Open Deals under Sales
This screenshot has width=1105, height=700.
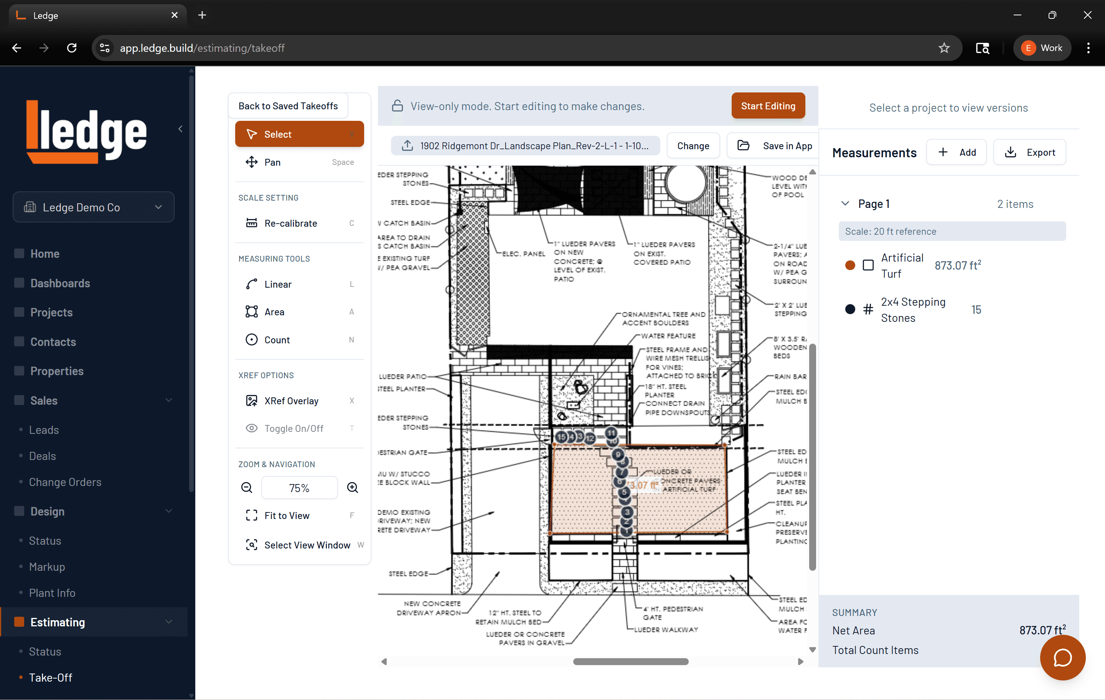click(x=42, y=456)
